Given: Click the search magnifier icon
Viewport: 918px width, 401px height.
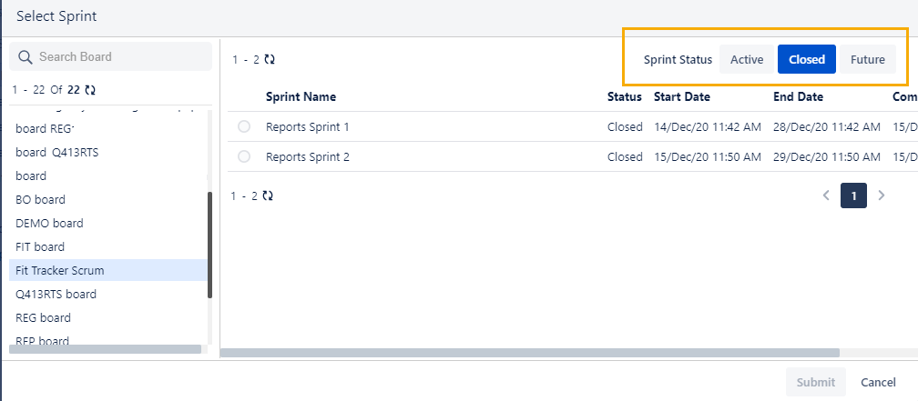Looking at the screenshot, I should pos(25,57).
